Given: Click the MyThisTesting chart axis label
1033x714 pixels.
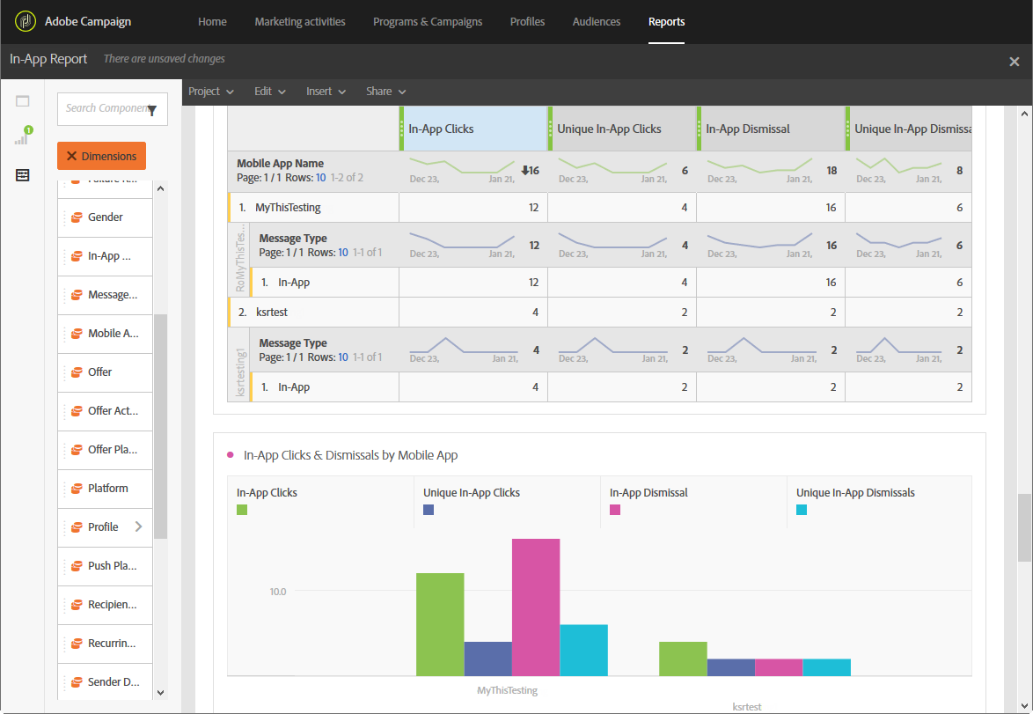Looking at the screenshot, I should click(508, 690).
